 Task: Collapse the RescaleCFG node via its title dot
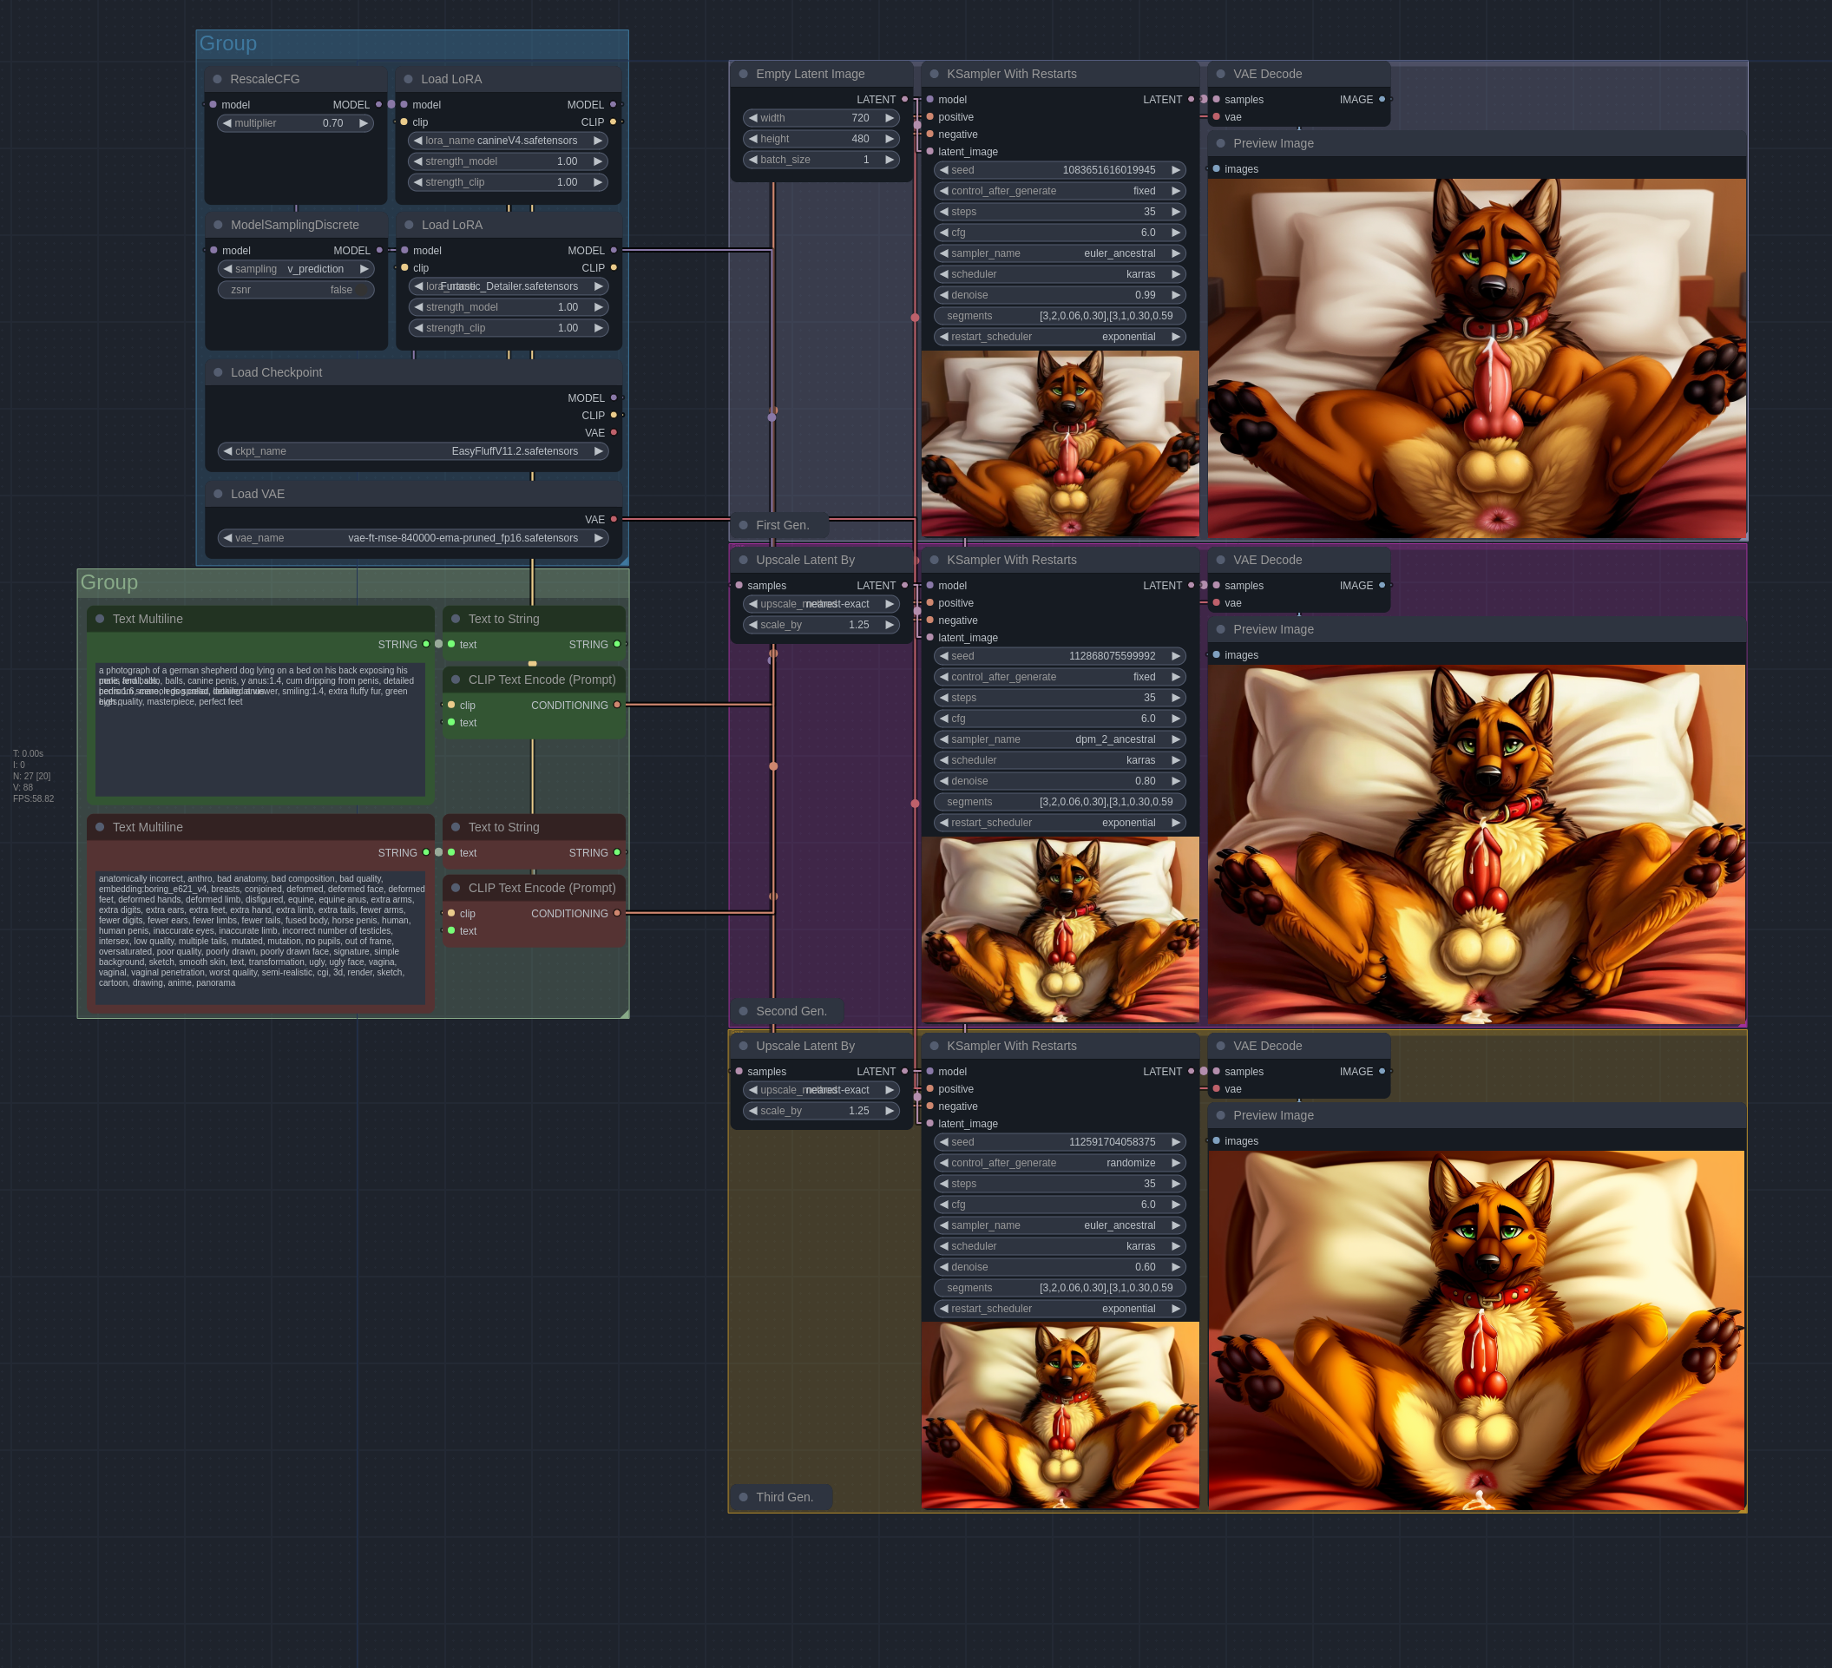point(217,79)
